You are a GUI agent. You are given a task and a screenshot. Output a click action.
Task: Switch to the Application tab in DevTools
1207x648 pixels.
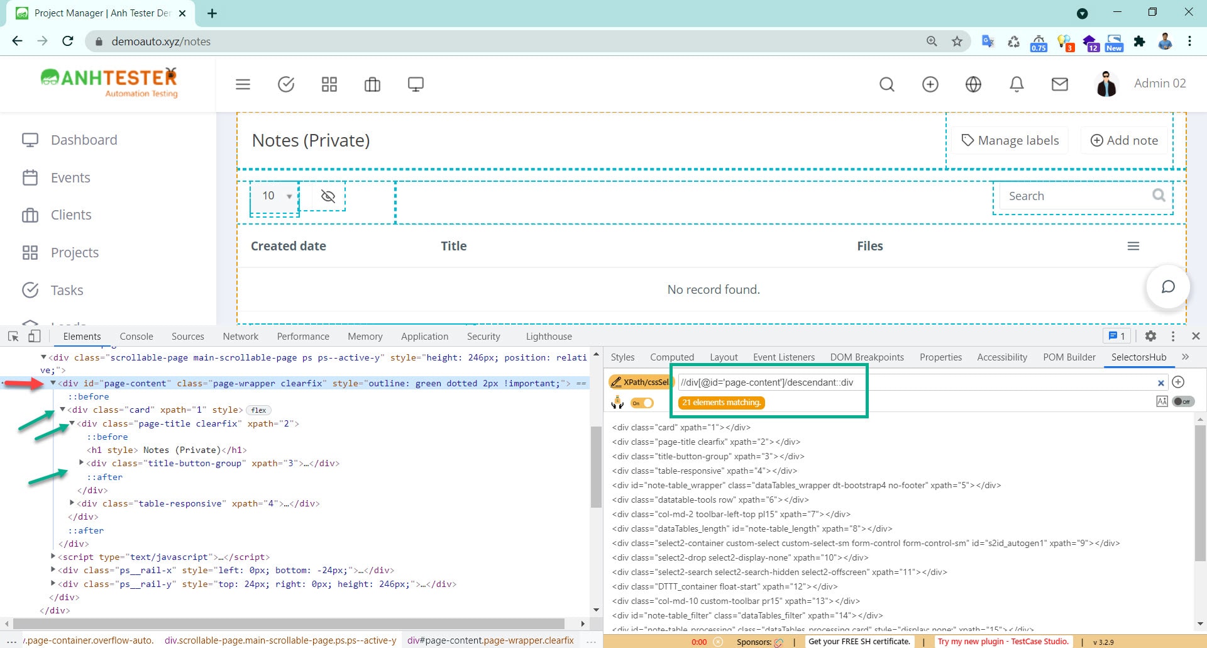[425, 337]
